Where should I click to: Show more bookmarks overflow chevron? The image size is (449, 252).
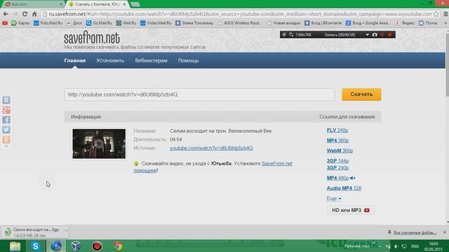(445, 23)
